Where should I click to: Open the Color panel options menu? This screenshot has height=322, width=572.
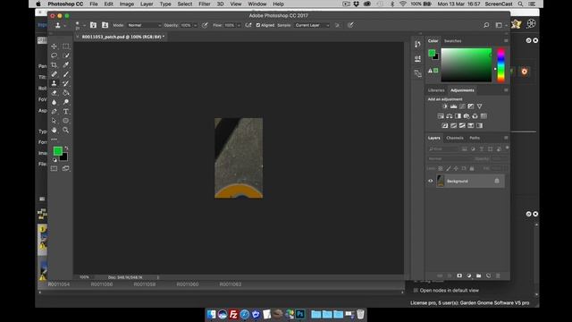pos(506,40)
